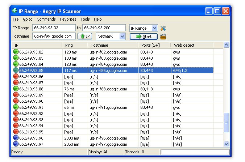Click the scan progress bar

pos(195,152)
